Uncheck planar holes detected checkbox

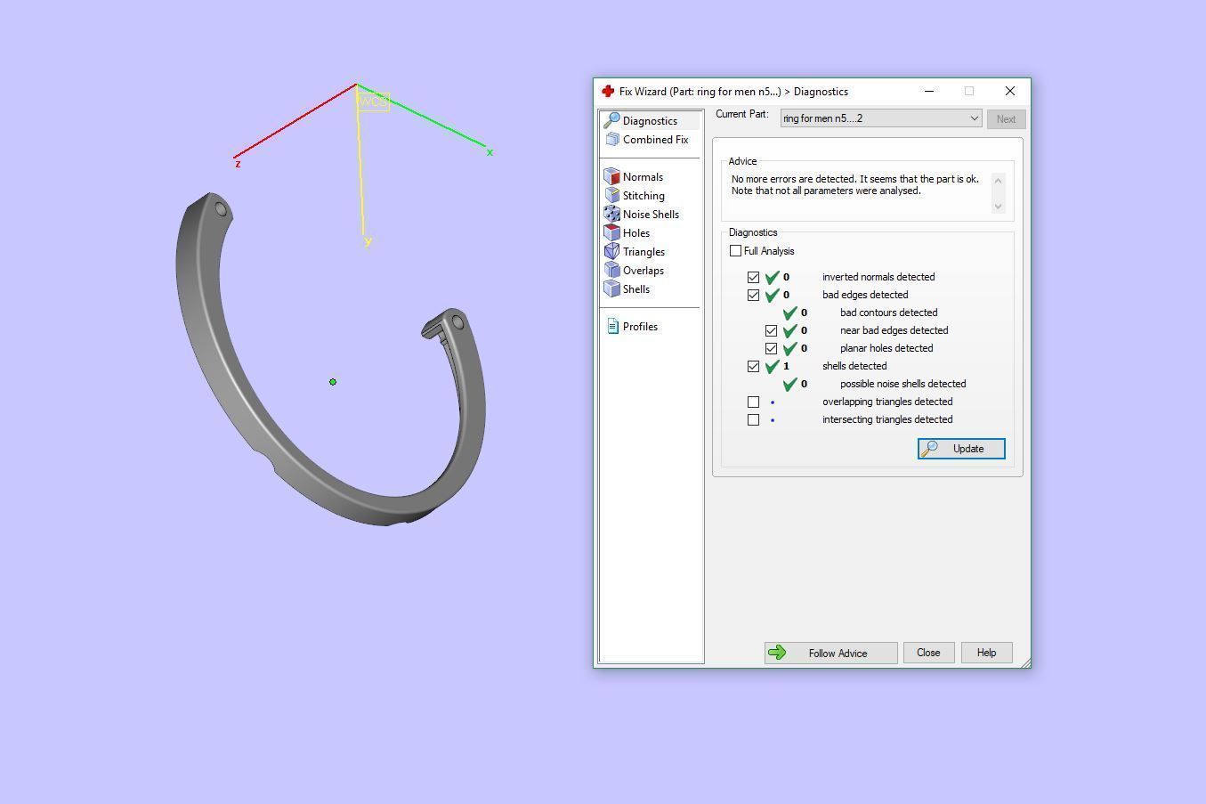coord(771,348)
